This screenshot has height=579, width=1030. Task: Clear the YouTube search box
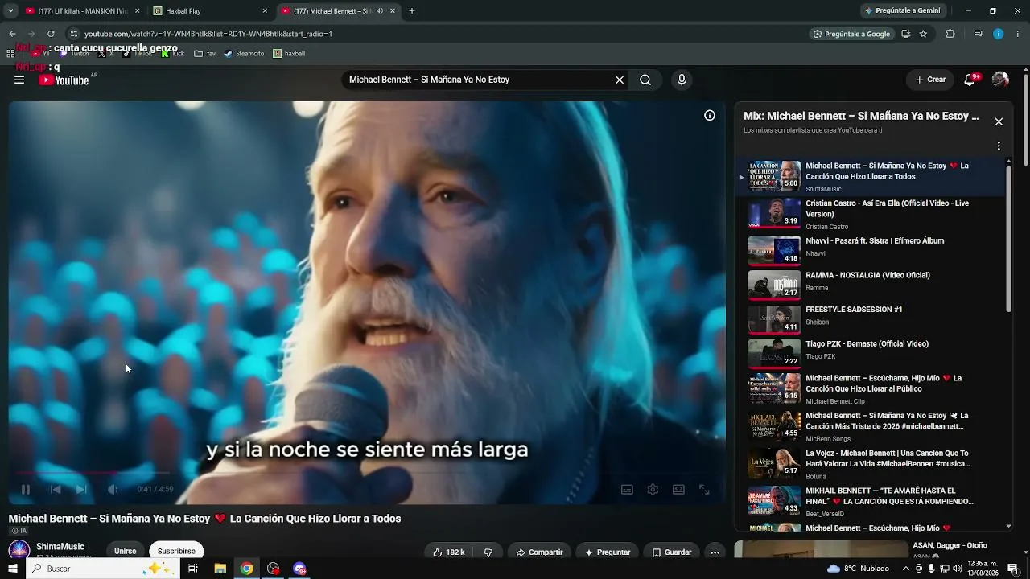click(x=620, y=80)
